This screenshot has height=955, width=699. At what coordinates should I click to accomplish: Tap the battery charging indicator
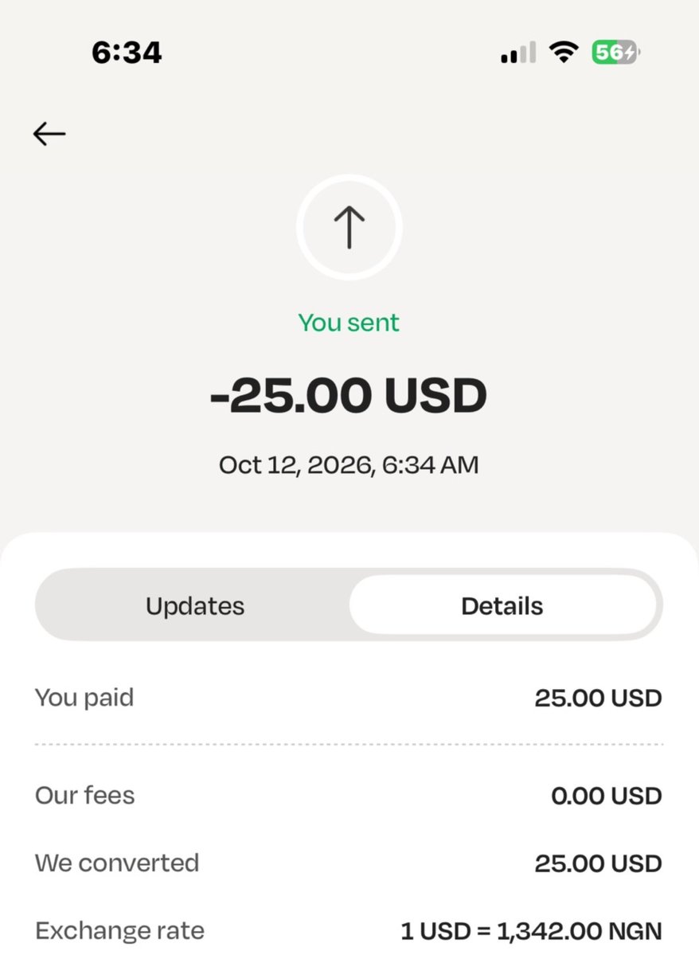coord(616,53)
